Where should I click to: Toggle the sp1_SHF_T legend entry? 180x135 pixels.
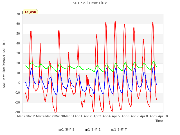[x=116, y=130]
